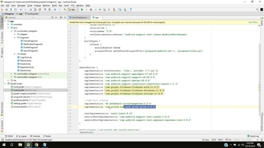Image resolution: width=264 pixels, height=148 pixels.
Task: Click scroll-from-source target icon in Project panel
Action: pos(52,17)
